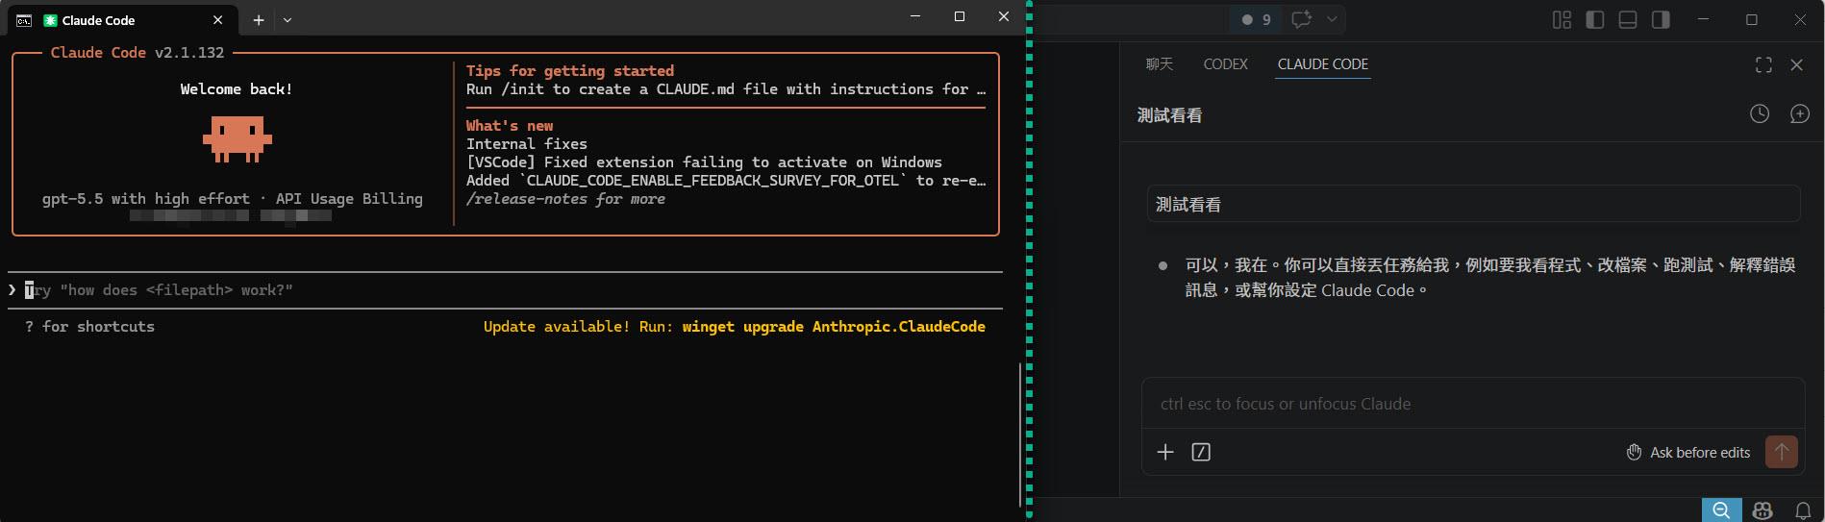
Task: Open the chat icon in title bar
Action: click(x=1302, y=19)
